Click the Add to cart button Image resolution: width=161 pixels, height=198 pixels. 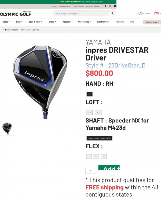click(x=109, y=167)
